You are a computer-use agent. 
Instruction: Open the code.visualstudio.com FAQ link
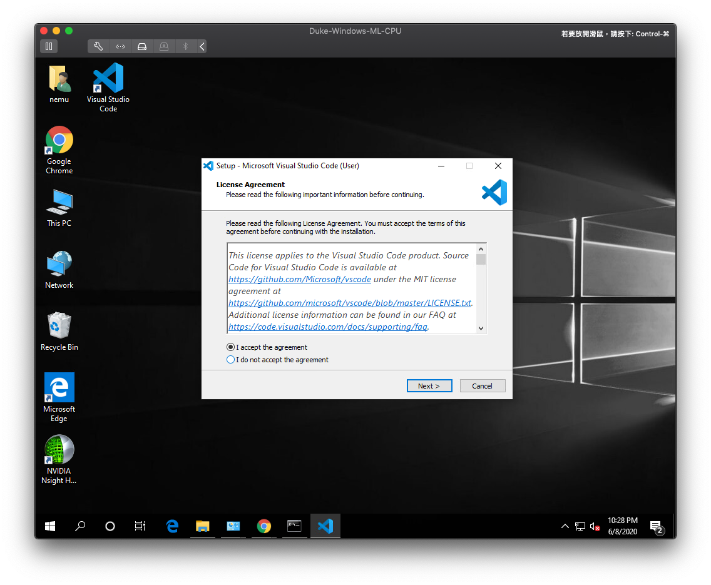[327, 327]
